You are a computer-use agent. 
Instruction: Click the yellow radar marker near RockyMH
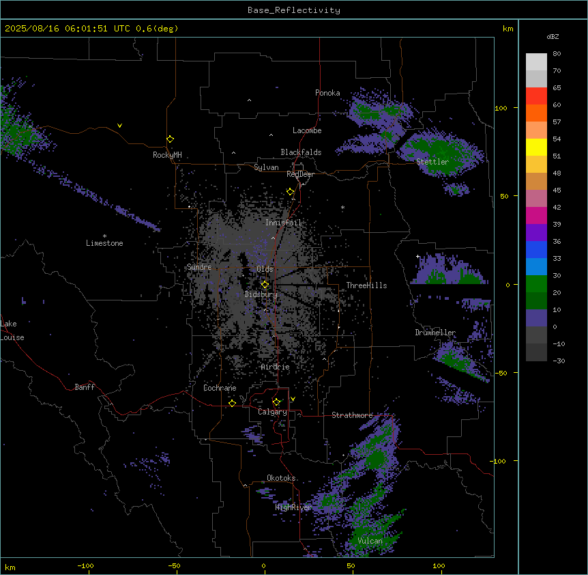point(170,139)
